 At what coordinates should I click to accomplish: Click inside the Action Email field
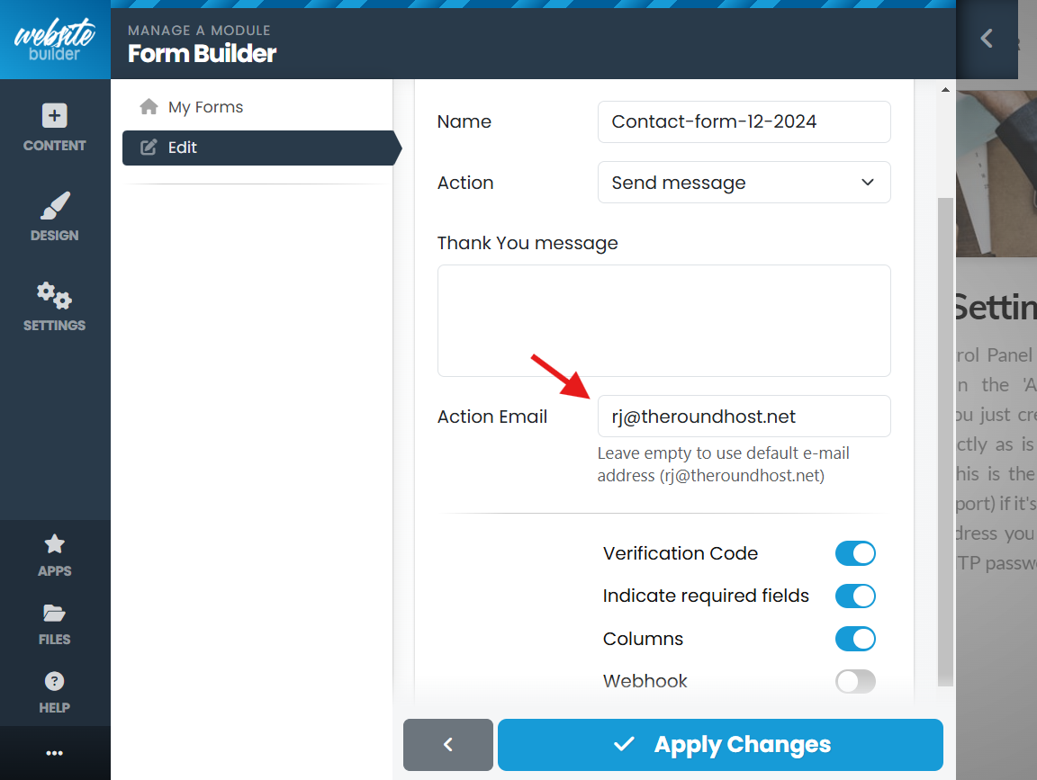[744, 416]
